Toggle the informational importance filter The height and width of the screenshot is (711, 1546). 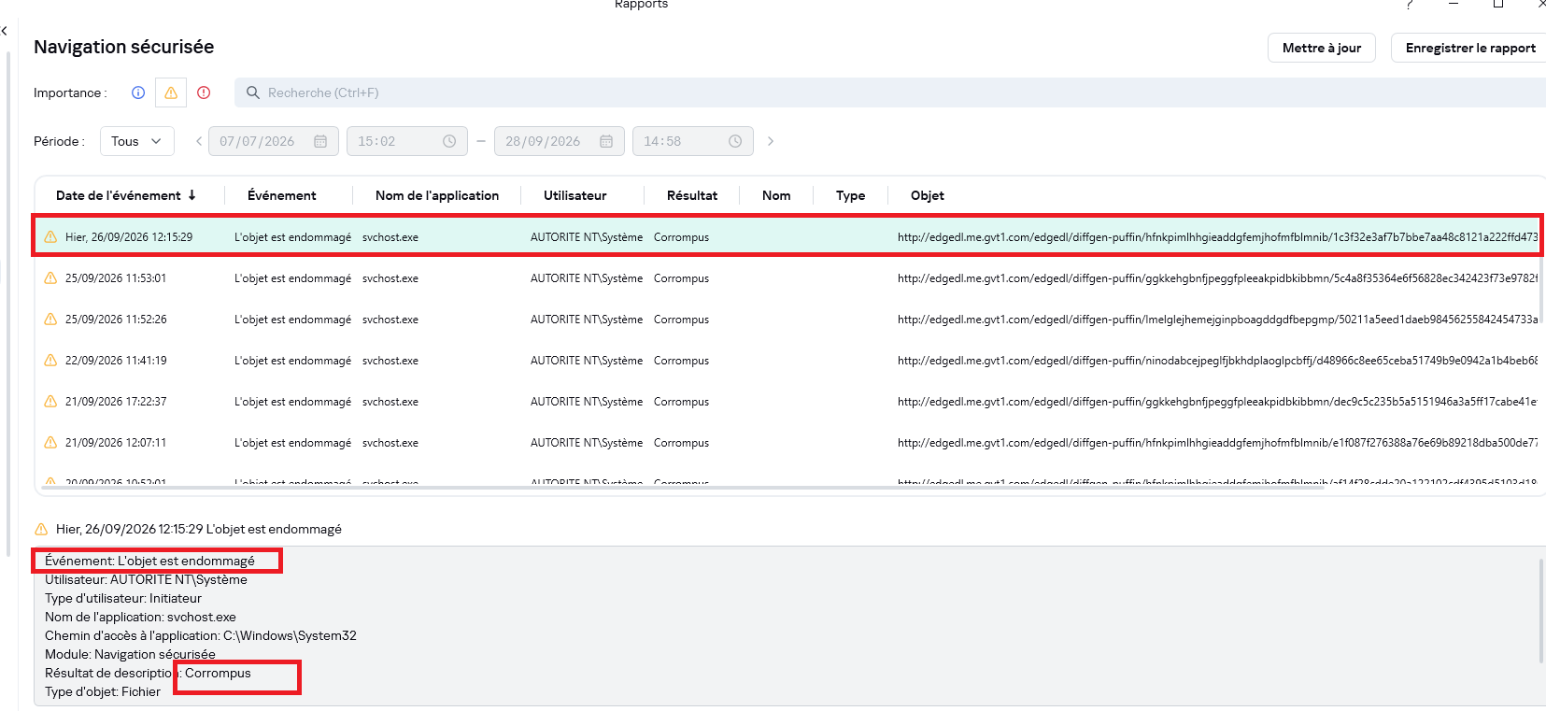click(138, 92)
